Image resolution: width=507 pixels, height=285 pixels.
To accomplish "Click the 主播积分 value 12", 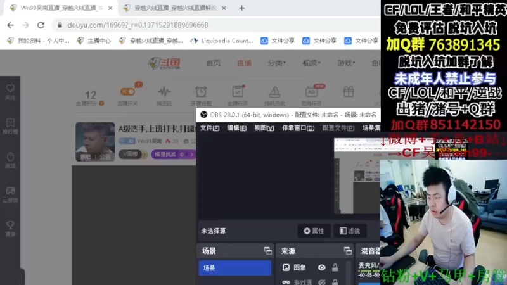I will [91, 95].
